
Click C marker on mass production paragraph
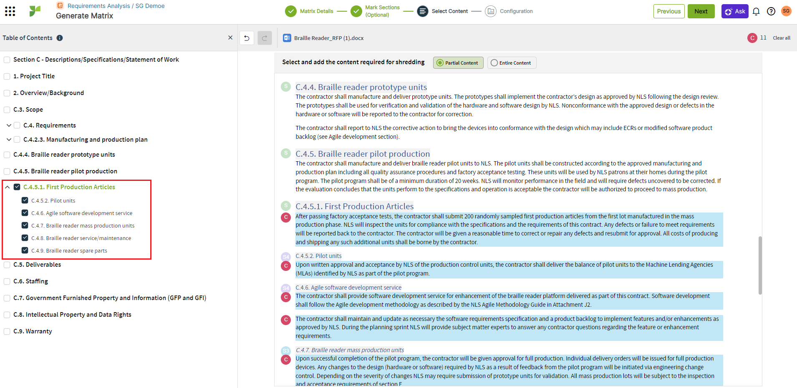tap(286, 360)
